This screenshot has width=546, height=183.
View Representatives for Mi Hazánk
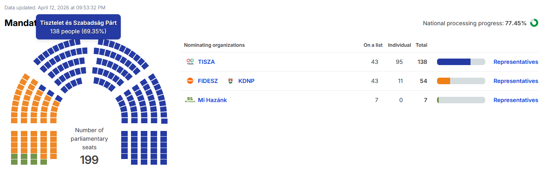[x=516, y=100]
